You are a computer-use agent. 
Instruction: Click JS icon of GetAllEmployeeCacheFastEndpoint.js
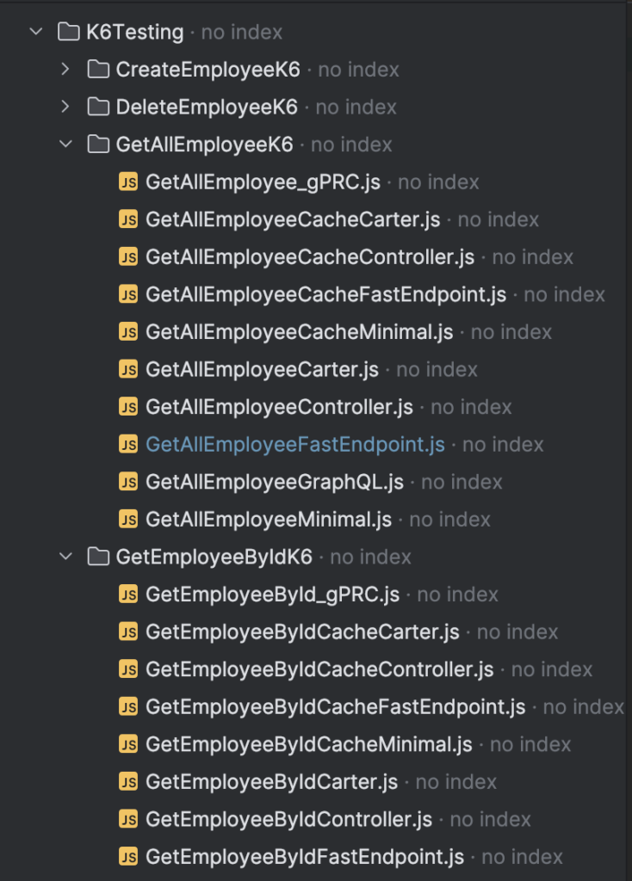point(128,294)
